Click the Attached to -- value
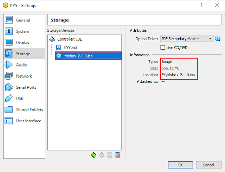This screenshot has width=225, height=172. [x=163, y=81]
